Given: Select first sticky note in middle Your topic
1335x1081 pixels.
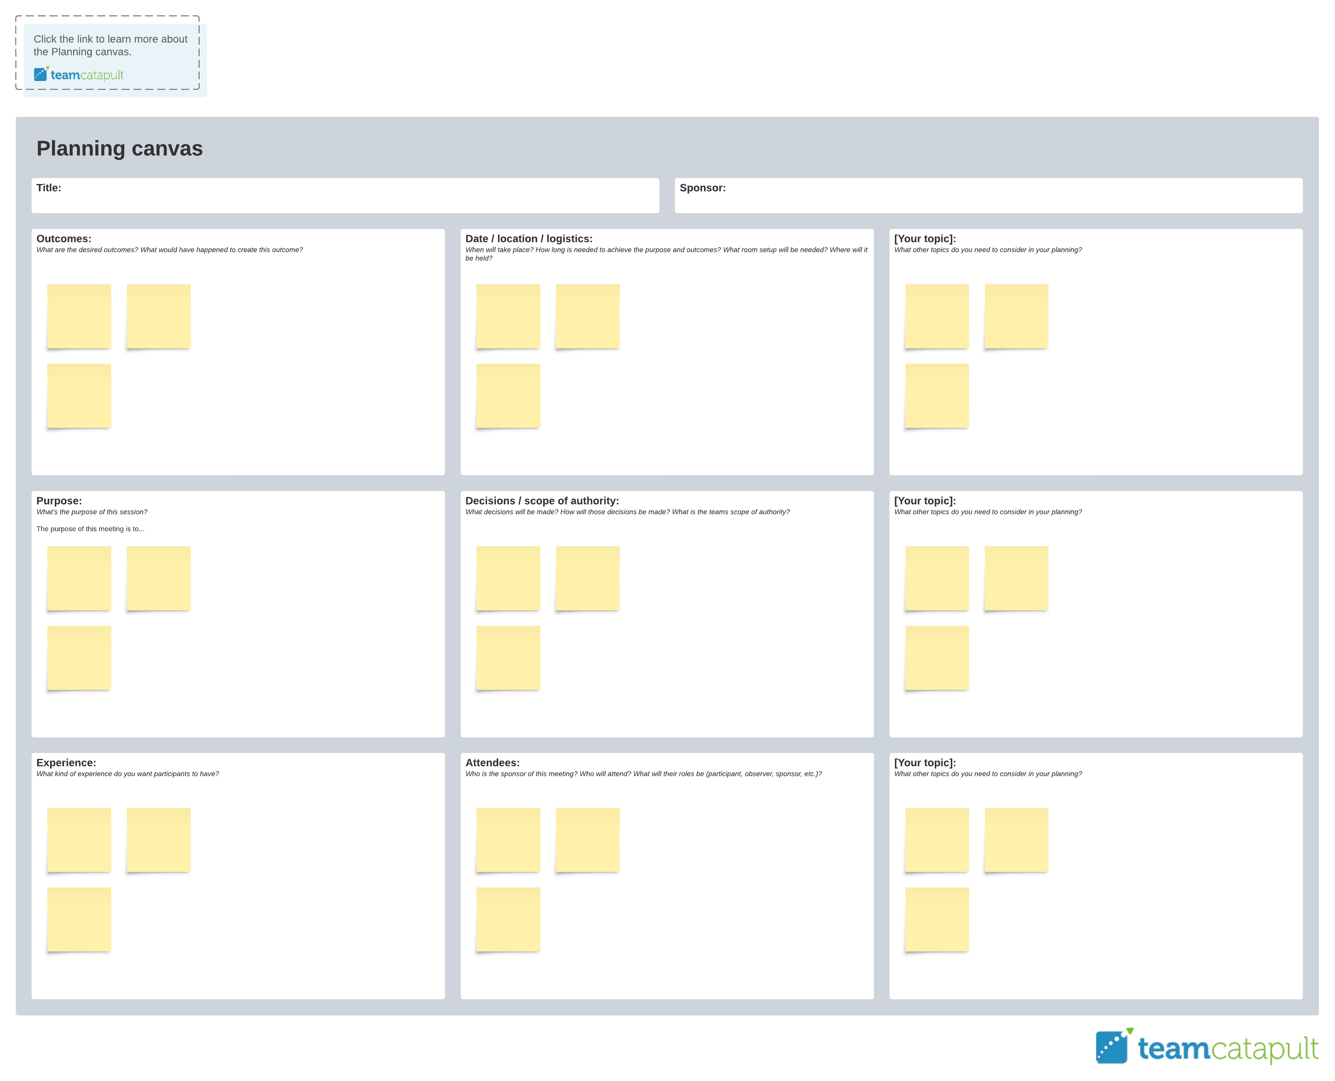Looking at the screenshot, I should coord(936,578).
